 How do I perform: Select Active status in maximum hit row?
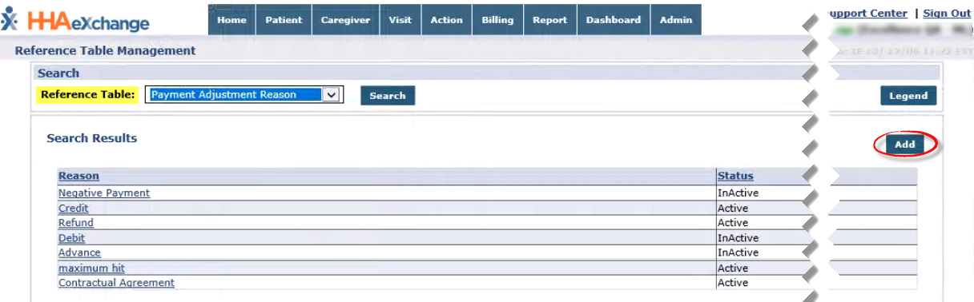[x=733, y=268]
